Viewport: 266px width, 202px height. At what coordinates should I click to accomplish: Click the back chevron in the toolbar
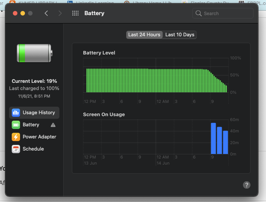click(46, 13)
